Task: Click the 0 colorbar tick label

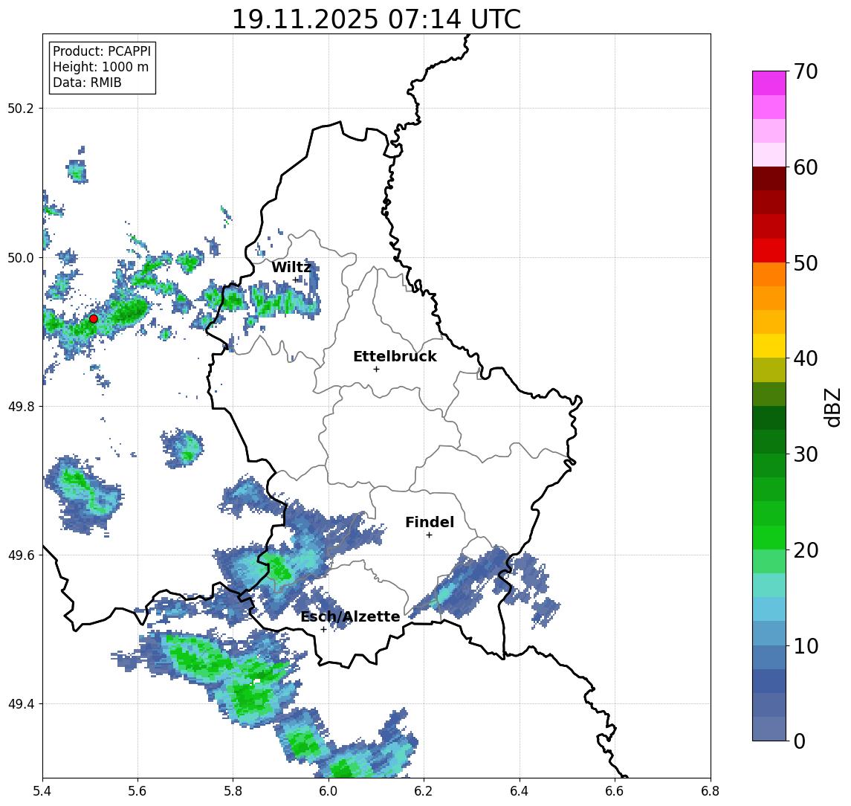Action: coord(800,741)
